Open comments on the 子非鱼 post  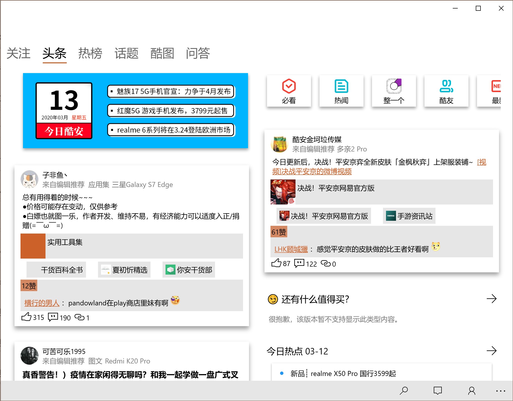click(53, 317)
